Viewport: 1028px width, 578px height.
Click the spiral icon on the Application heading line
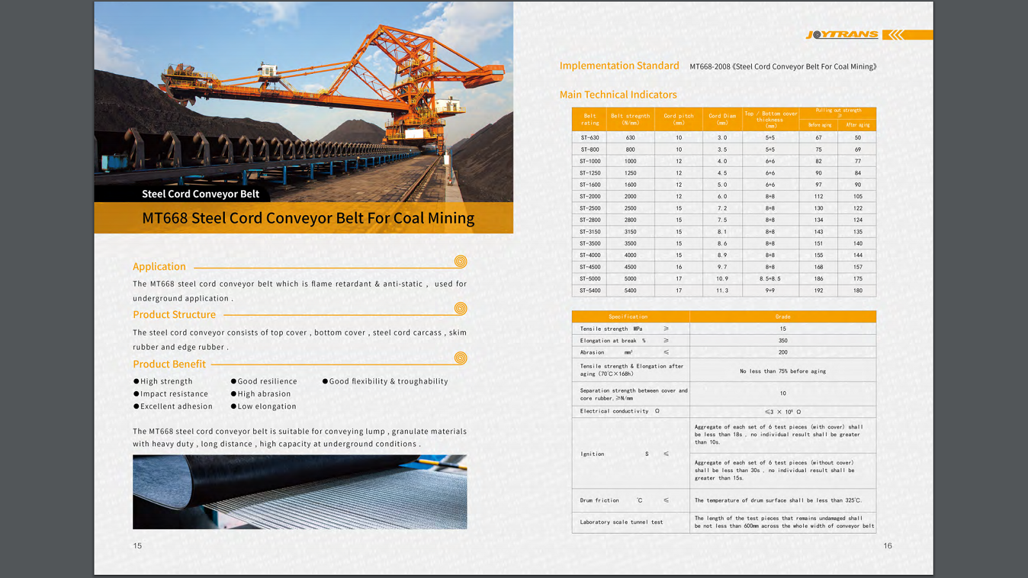point(461,261)
